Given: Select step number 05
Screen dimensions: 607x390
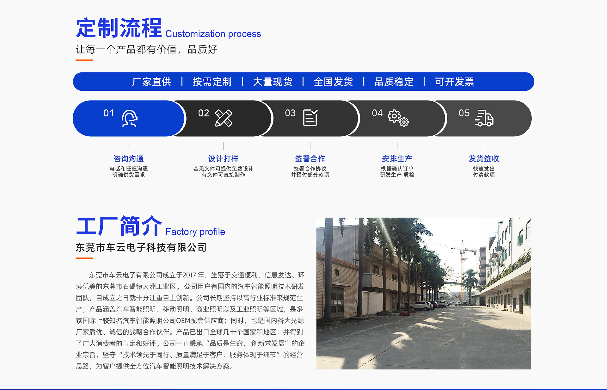Looking at the screenshot, I should [x=464, y=113].
